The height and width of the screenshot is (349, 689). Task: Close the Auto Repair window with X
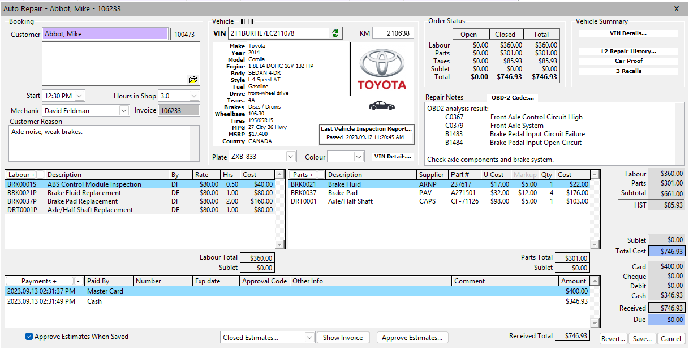click(677, 8)
